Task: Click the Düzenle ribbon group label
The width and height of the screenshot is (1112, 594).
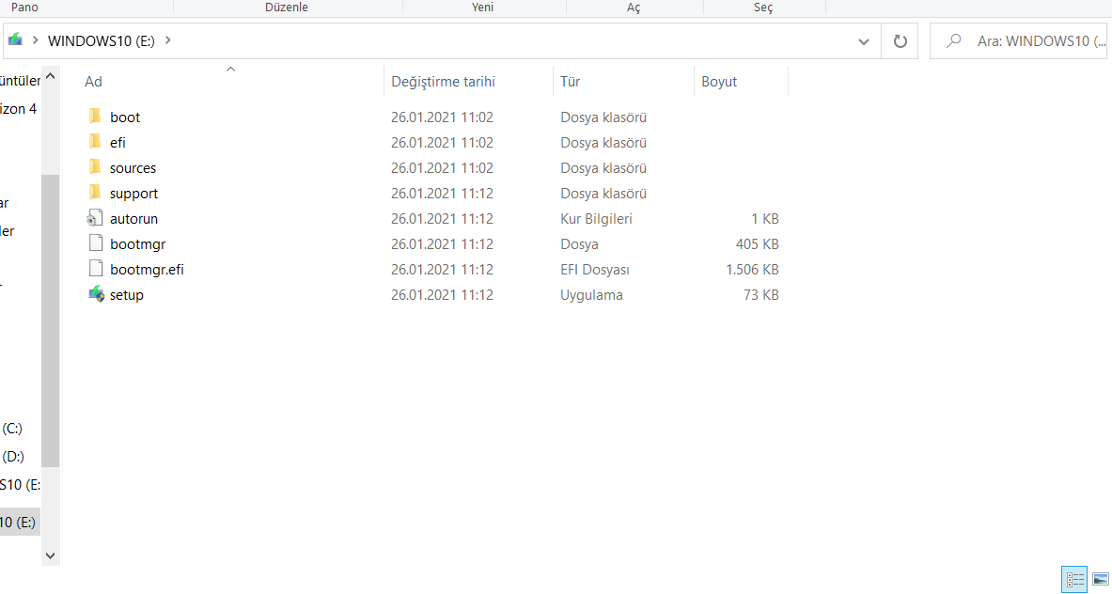Action: pos(287,8)
